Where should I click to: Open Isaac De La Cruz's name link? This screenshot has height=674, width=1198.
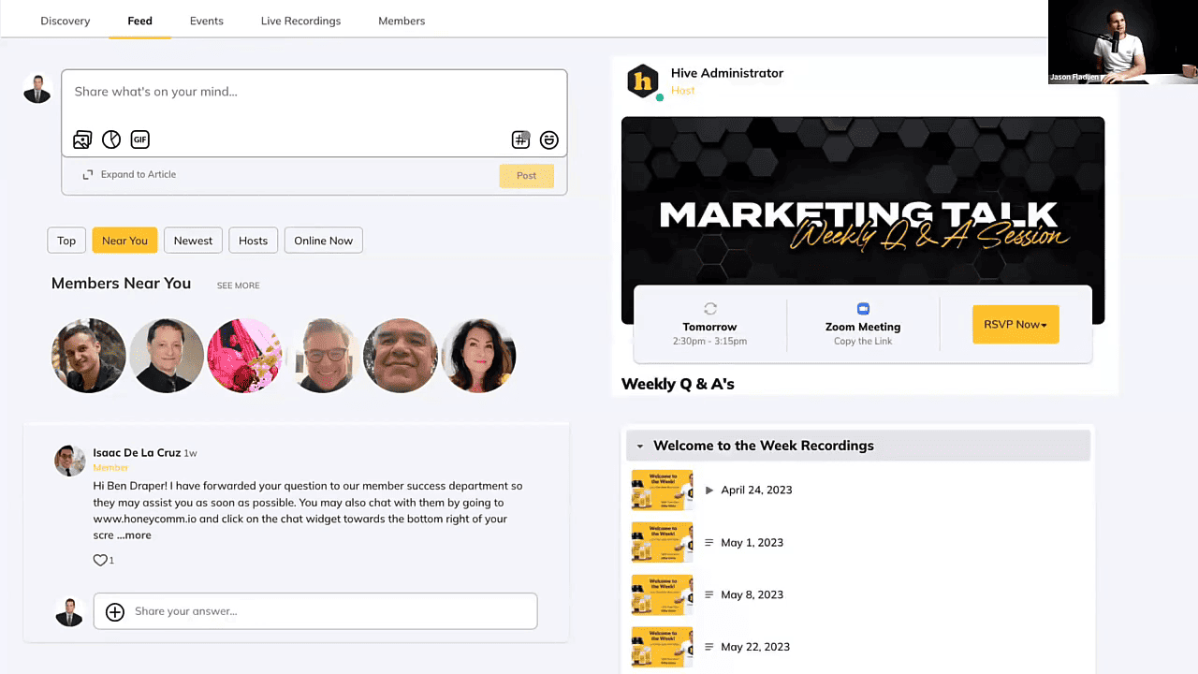click(137, 453)
